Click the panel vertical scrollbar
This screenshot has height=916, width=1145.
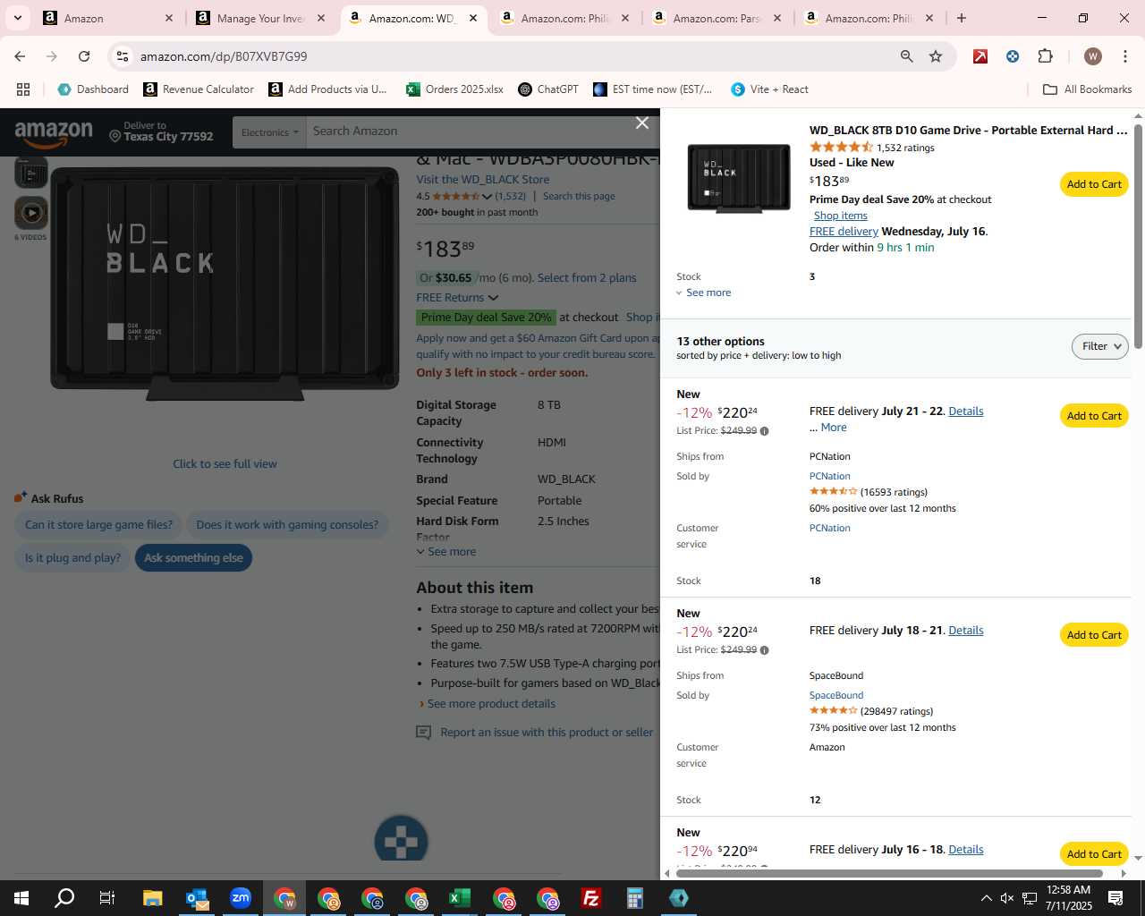[1138, 237]
